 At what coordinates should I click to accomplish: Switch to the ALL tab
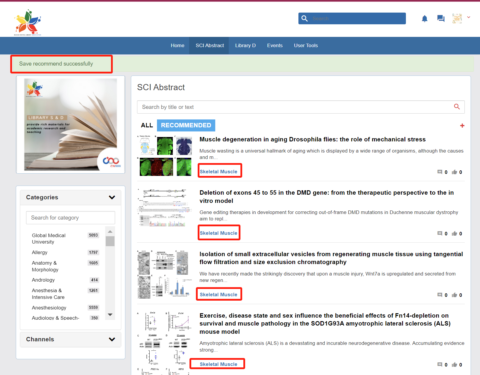[x=147, y=125]
